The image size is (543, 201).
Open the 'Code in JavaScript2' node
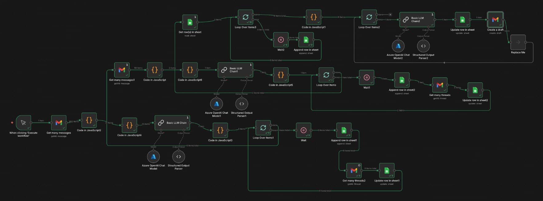pyautogui.click(x=89, y=120)
